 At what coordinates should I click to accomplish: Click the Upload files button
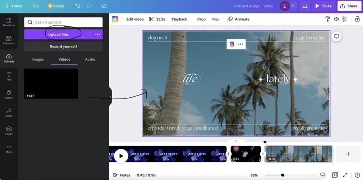(59, 34)
